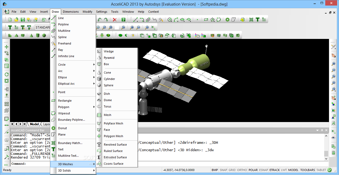The image size is (339, 175).
Task: Click the New drawing icon in toolbar
Action: [10, 20]
